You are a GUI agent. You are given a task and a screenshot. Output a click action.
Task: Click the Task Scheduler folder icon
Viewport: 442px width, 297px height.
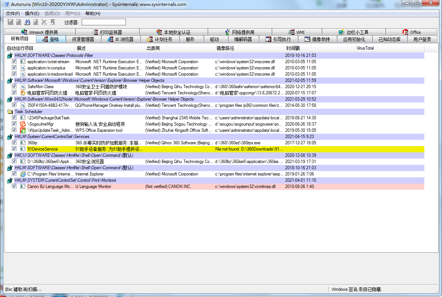click(10, 112)
